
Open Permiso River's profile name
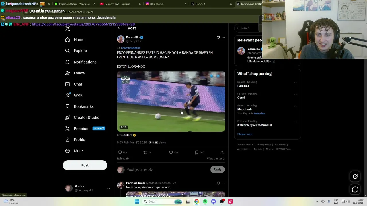click(x=136, y=183)
